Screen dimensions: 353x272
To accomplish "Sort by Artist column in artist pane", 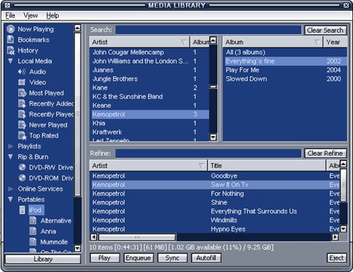I will click(140, 42).
